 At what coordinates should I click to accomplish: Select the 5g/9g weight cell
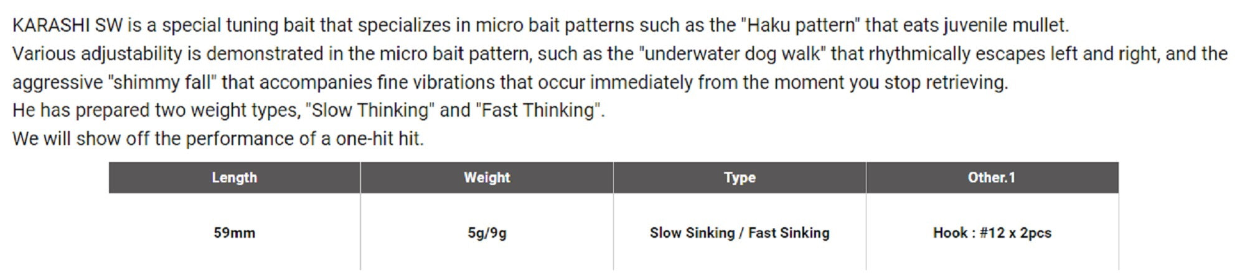point(487,233)
